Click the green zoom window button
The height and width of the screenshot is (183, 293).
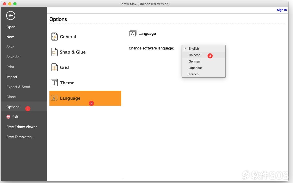click(x=15, y=4)
